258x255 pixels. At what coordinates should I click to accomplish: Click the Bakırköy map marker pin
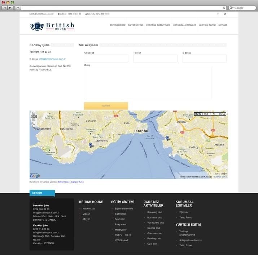tap(91, 145)
